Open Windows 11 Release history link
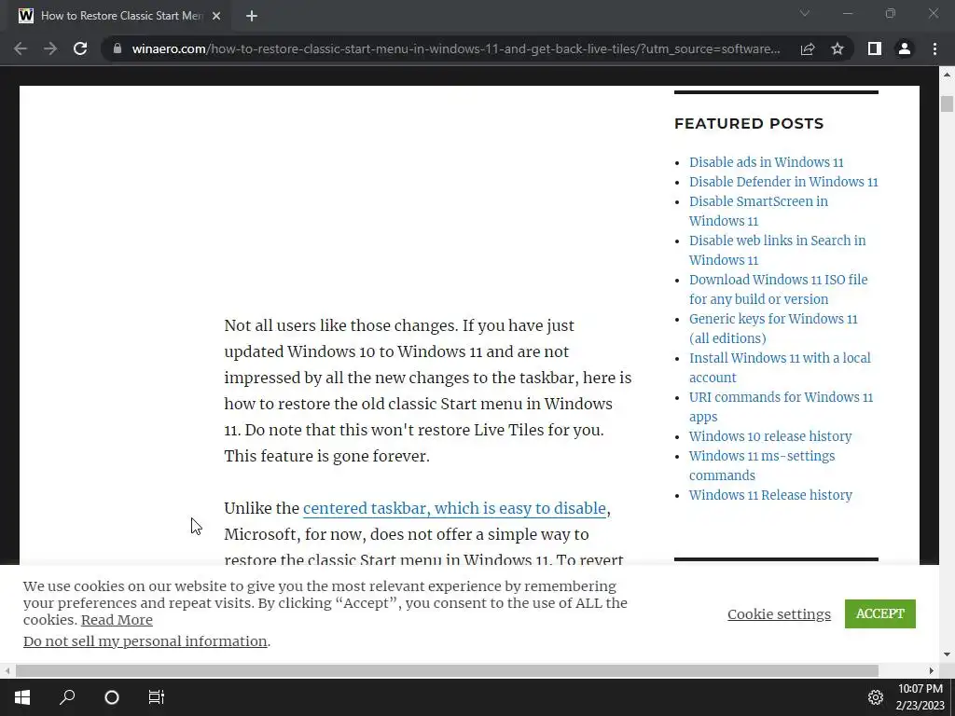Screen dimensions: 955x716 [770, 495]
